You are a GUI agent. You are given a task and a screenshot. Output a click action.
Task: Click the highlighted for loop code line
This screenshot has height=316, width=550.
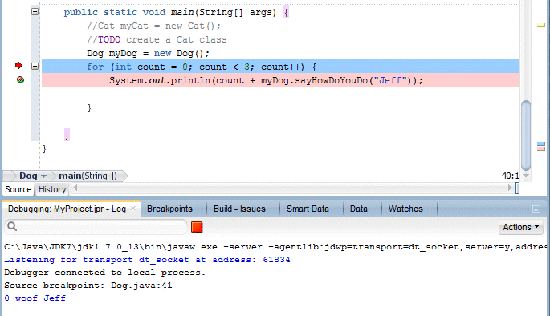(x=280, y=67)
